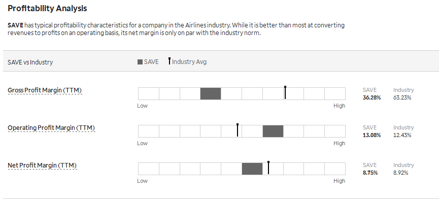Click the gray SAVE bar in Operating Profit Margin
Viewport: 439px width, 199px height.
coord(273,131)
